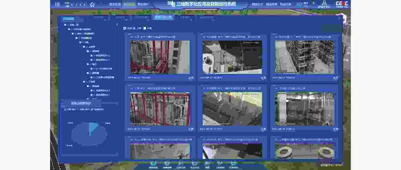Switch to the third tab of the results panel
401x170 pixels.
pyautogui.click(x=142, y=17)
